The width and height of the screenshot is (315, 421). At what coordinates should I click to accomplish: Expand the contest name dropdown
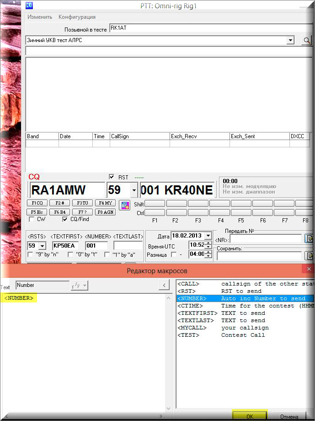290,40
